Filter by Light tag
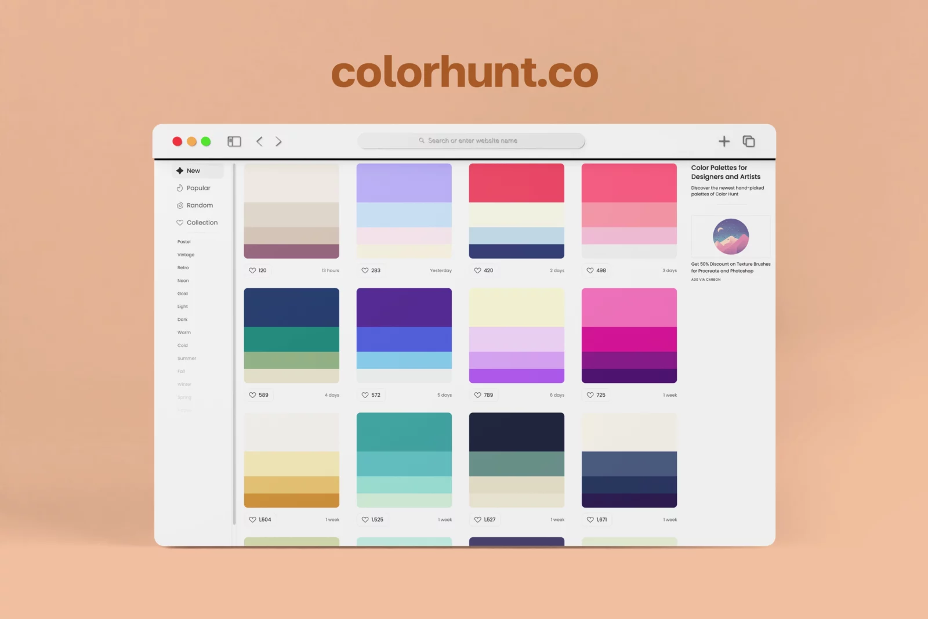Screen dimensions: 928x619 click(182, 307)
